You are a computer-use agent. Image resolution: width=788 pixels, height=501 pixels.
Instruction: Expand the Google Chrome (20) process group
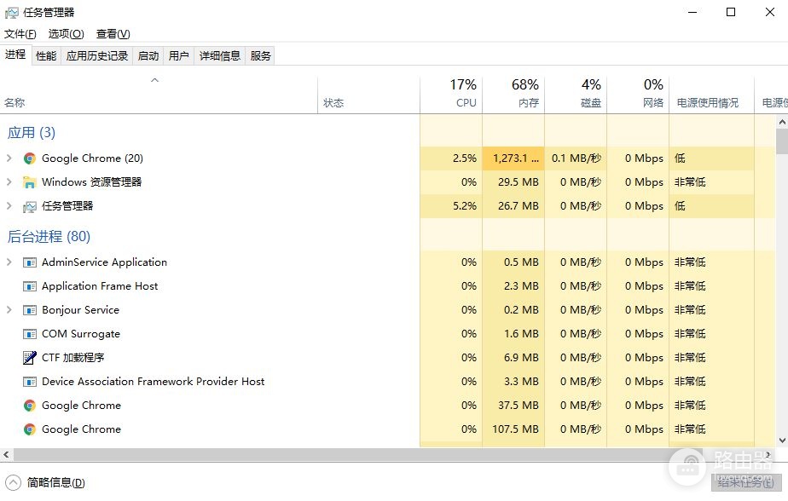coord(9,158)
